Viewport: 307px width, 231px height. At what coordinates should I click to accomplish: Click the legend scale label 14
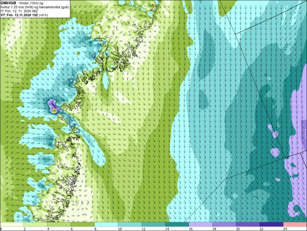click(x=167, y=229)
